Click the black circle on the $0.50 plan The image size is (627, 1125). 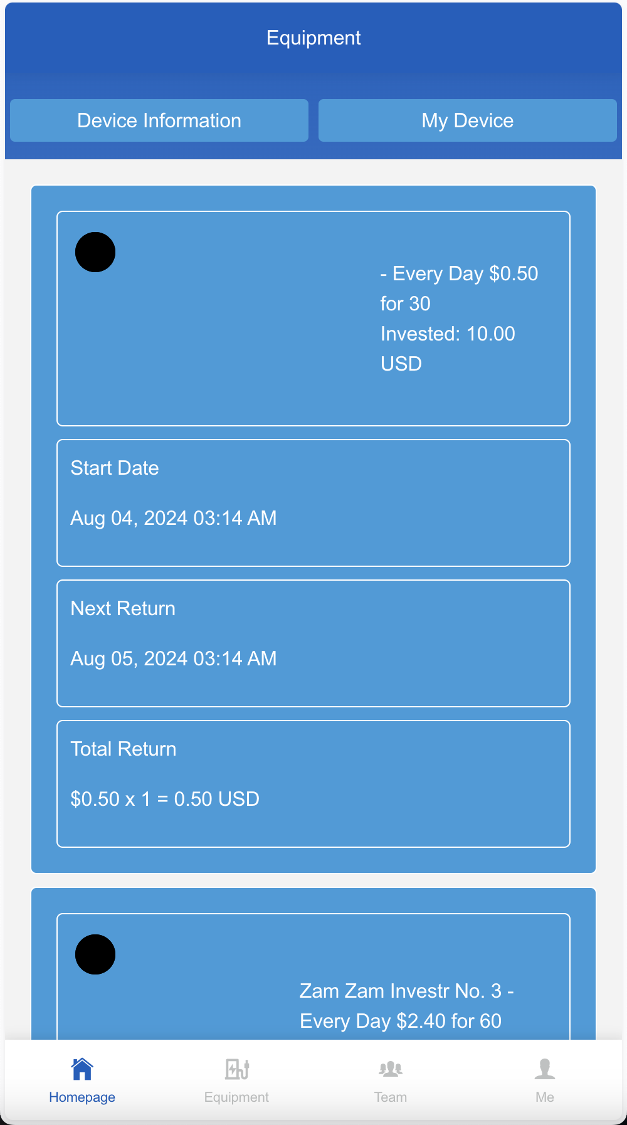[95, 252]
